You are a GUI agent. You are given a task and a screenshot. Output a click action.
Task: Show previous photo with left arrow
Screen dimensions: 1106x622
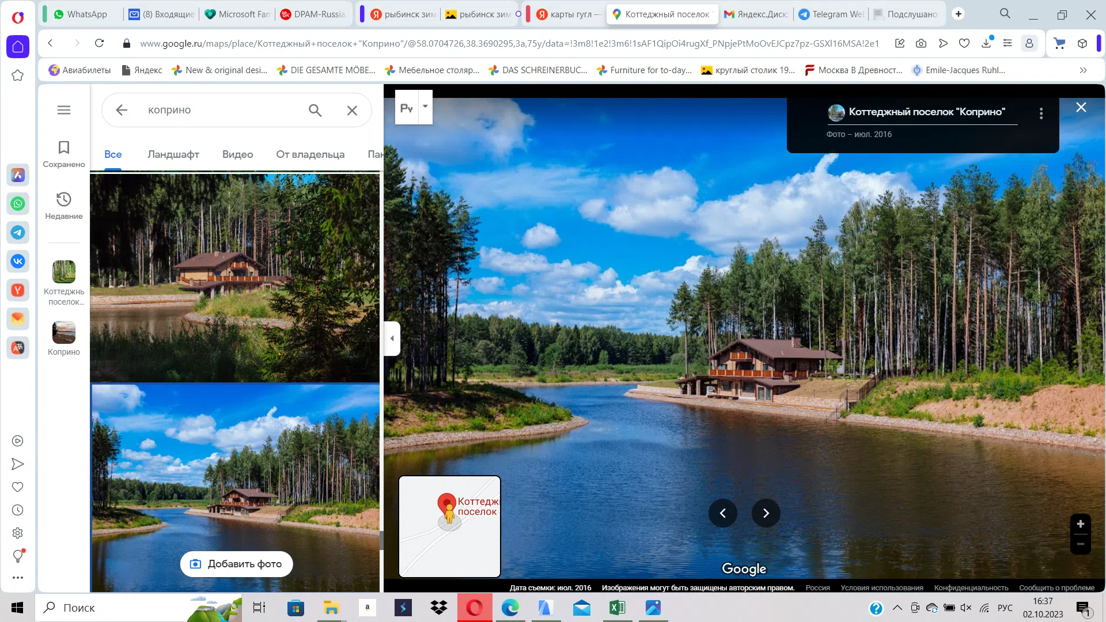pos(723,513)
